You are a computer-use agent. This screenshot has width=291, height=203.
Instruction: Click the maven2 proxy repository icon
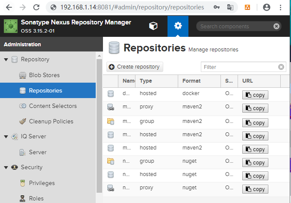111,107
